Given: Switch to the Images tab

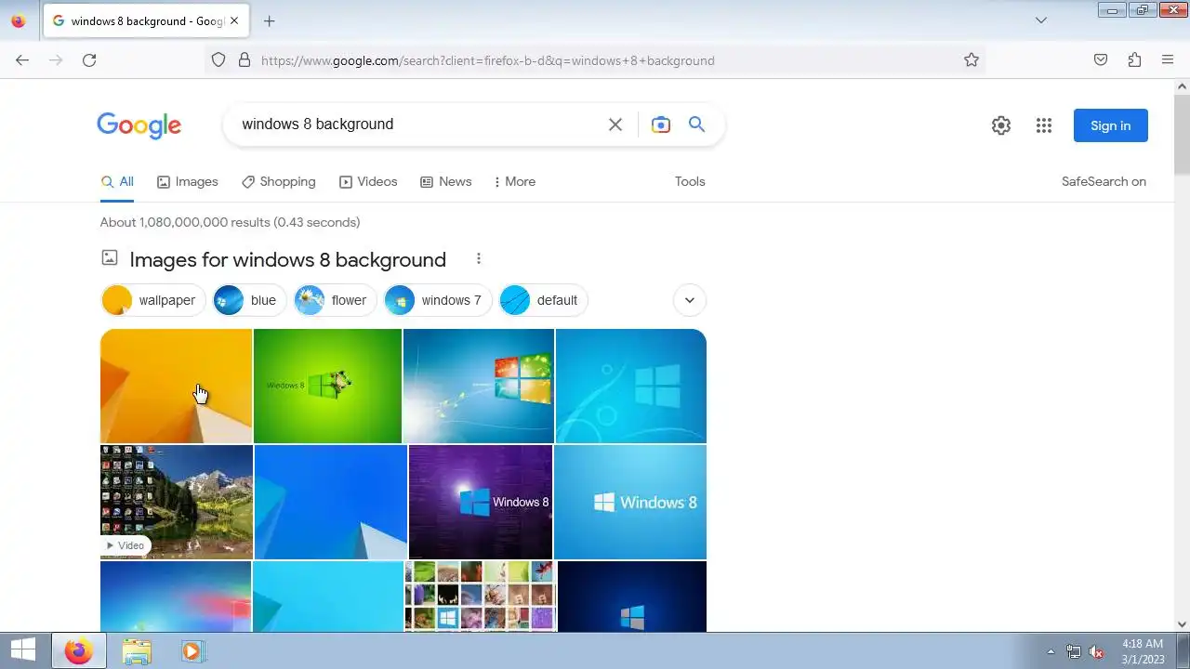Looking at the screenshot, I should tap(188, 182).
